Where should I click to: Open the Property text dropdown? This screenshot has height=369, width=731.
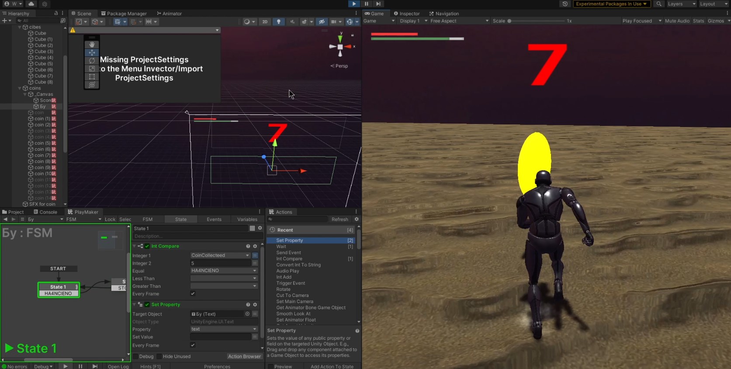[x=224, y=329]
